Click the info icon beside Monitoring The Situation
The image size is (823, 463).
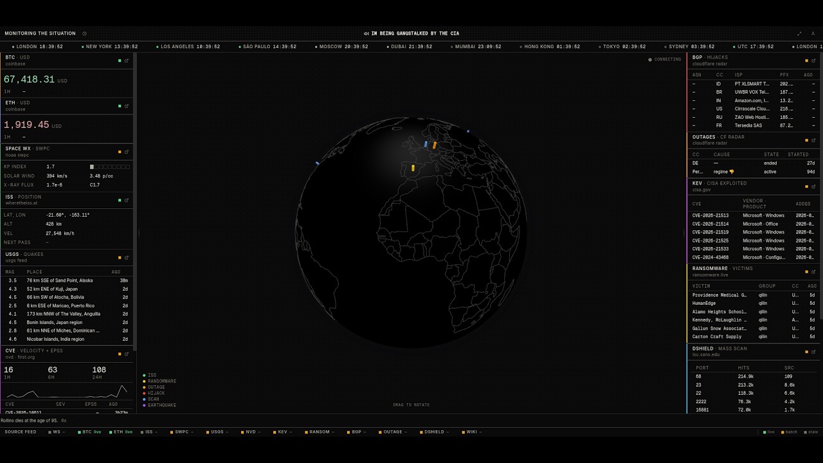84,33
